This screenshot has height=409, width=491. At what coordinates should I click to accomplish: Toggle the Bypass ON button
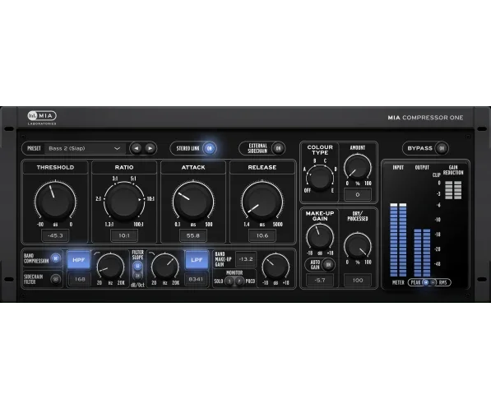coord(442,148)
